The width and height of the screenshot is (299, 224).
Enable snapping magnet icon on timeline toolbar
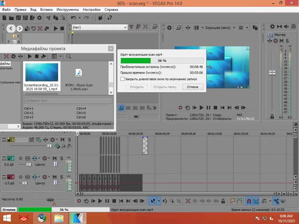pos(249,201)
